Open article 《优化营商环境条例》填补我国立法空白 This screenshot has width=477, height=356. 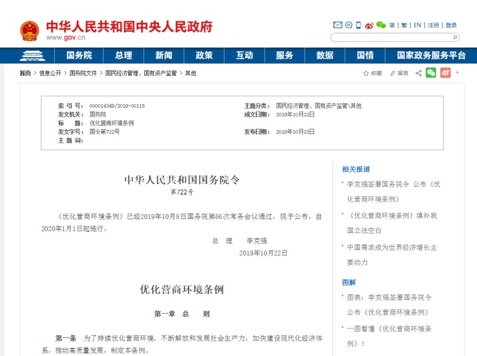392,223
